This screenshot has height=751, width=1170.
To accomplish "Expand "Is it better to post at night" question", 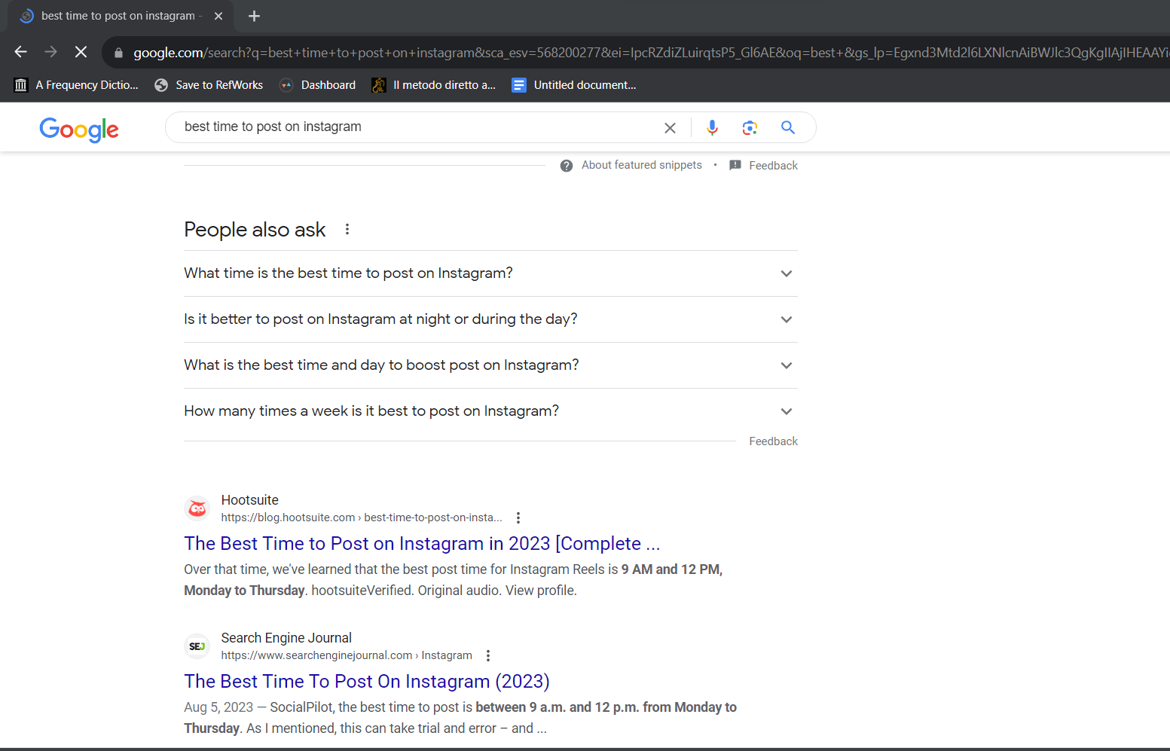I will pos(490,319).
